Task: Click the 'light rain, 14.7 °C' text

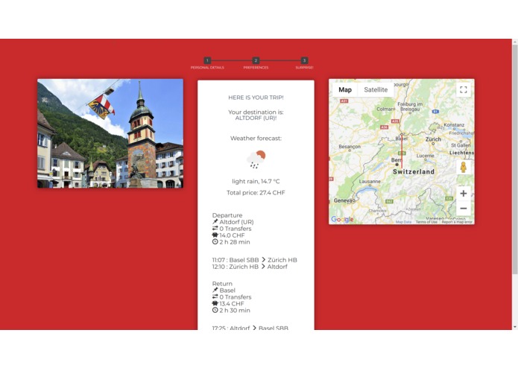Action: [256, 182]
